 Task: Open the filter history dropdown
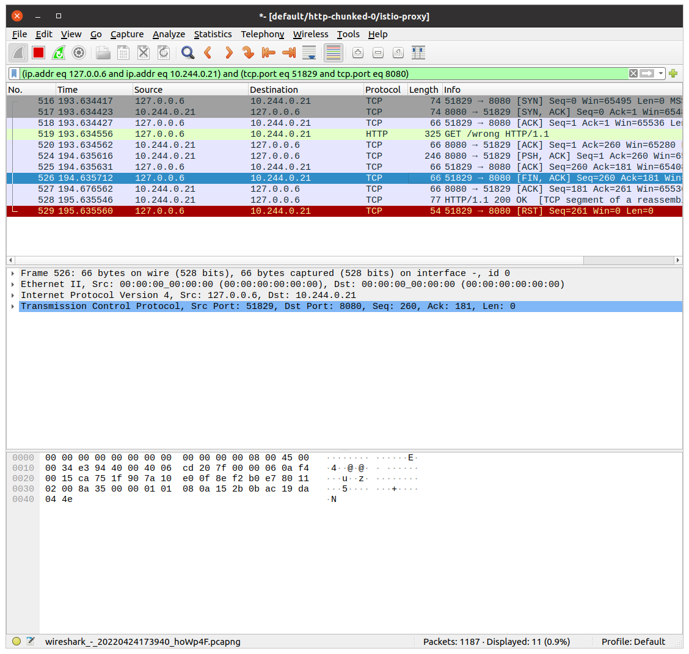point(660,73)
